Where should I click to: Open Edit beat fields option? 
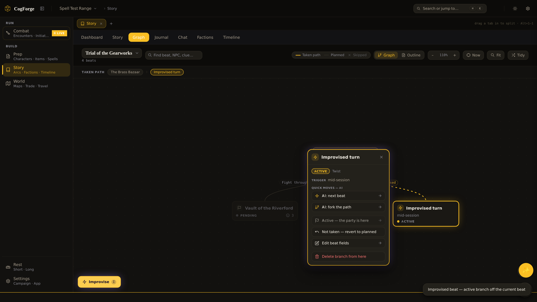(348, 243)
